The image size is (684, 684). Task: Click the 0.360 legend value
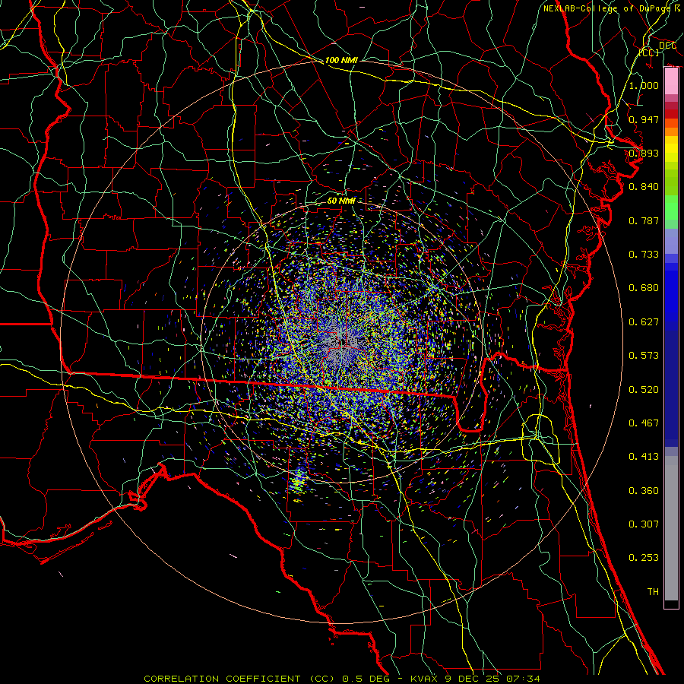pos(644,491)
